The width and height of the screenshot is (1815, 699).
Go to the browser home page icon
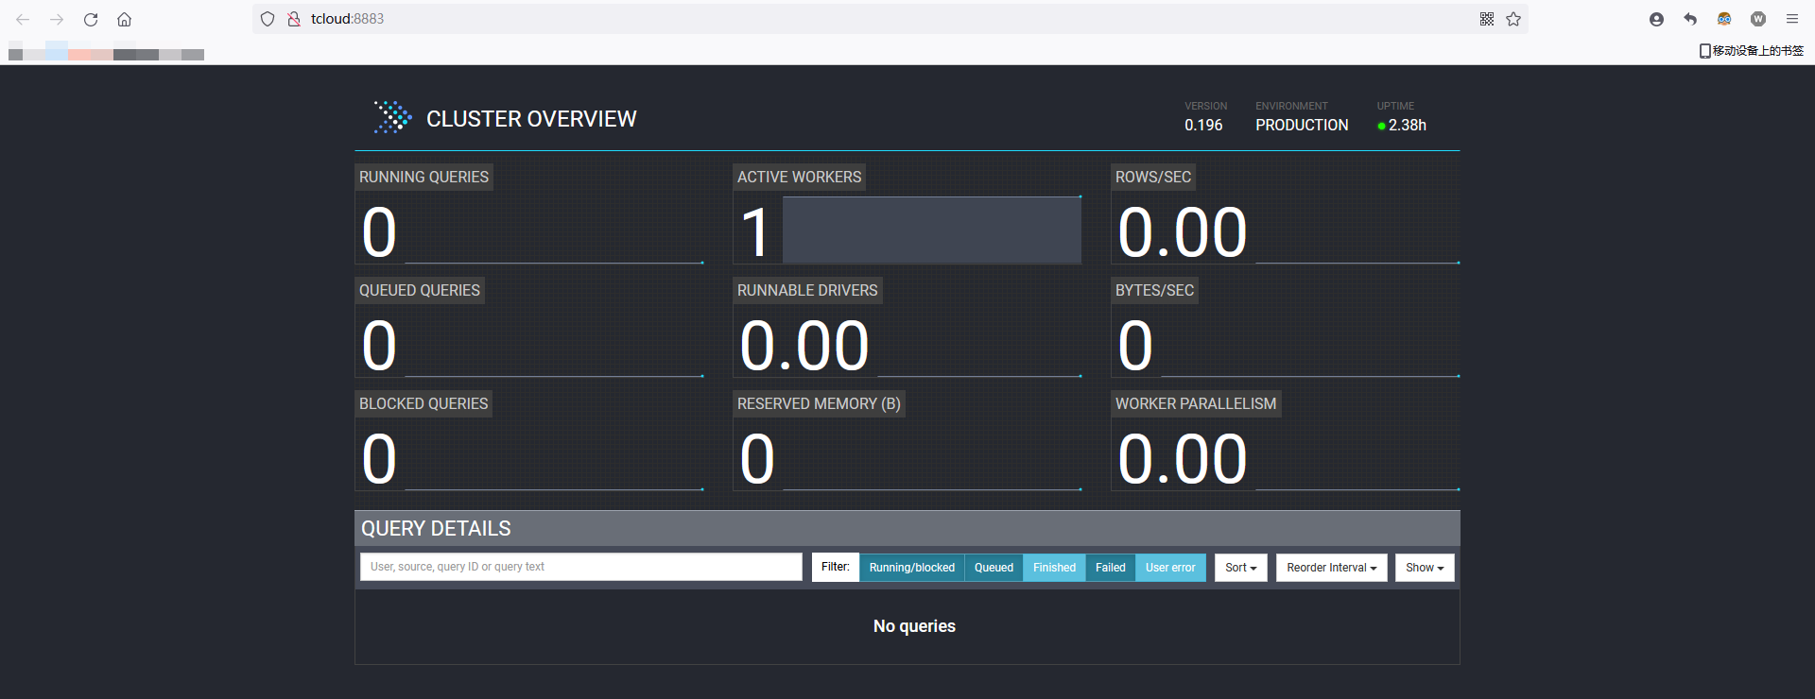[124, 19]
